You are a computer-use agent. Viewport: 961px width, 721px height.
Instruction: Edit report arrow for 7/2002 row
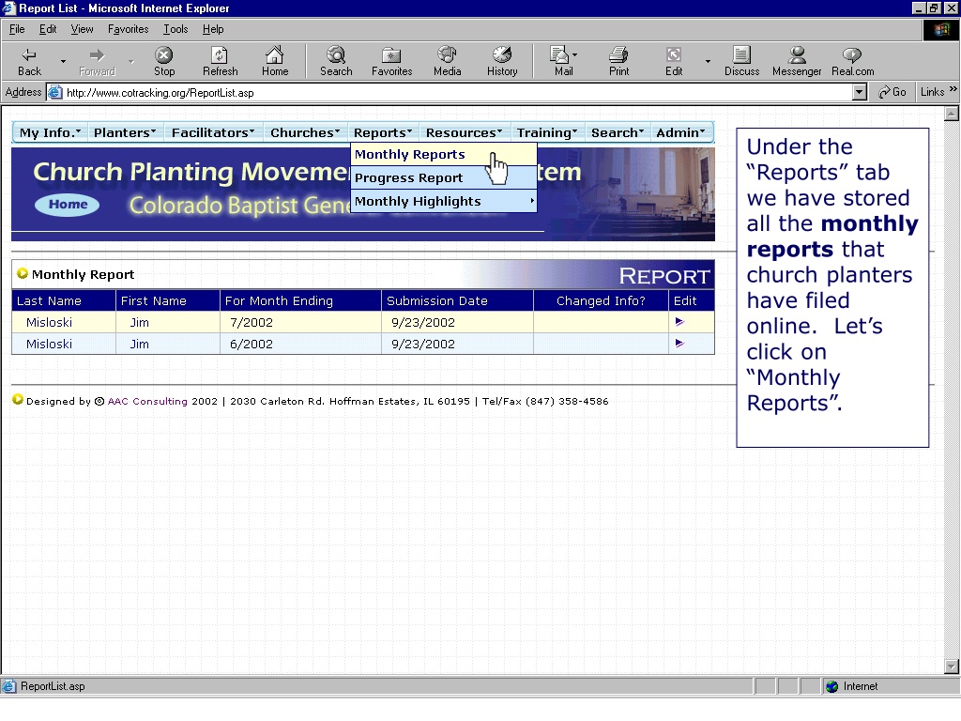pos(679,321)
